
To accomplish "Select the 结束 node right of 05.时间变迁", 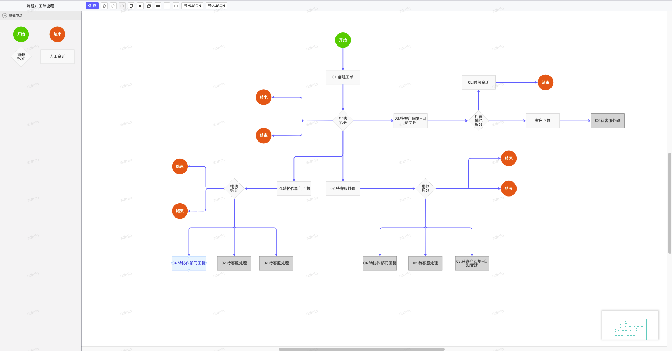I will coord(545,82).
